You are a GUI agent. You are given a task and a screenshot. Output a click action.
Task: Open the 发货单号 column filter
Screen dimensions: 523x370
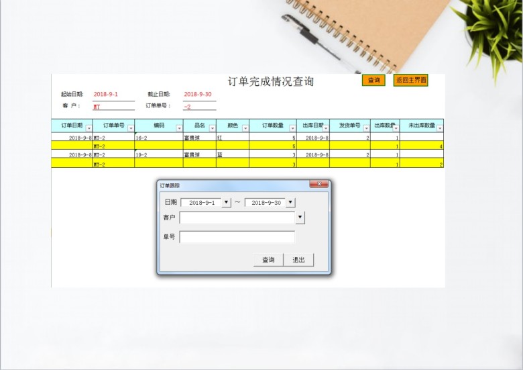point(366,128)
